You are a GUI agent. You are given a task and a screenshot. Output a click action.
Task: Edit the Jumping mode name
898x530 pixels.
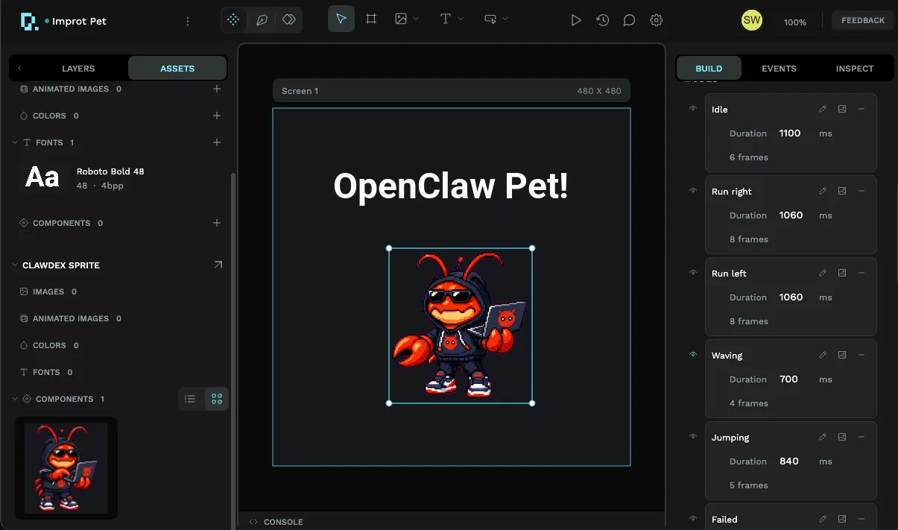(823, 437)
